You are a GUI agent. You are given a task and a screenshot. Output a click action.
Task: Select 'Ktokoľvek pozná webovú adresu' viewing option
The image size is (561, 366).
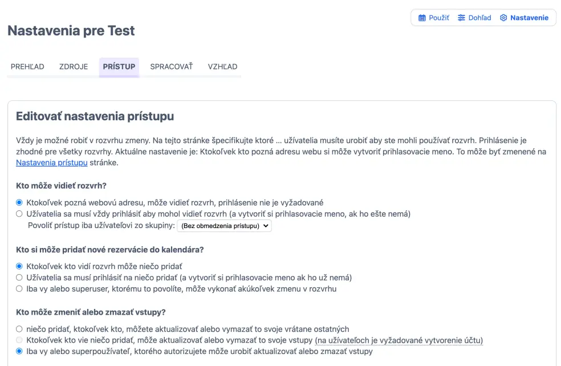(x=19, y=202)
